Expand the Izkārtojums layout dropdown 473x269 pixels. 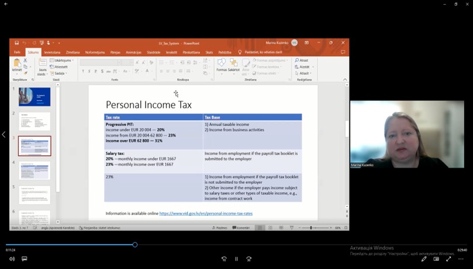coord(63,60)
